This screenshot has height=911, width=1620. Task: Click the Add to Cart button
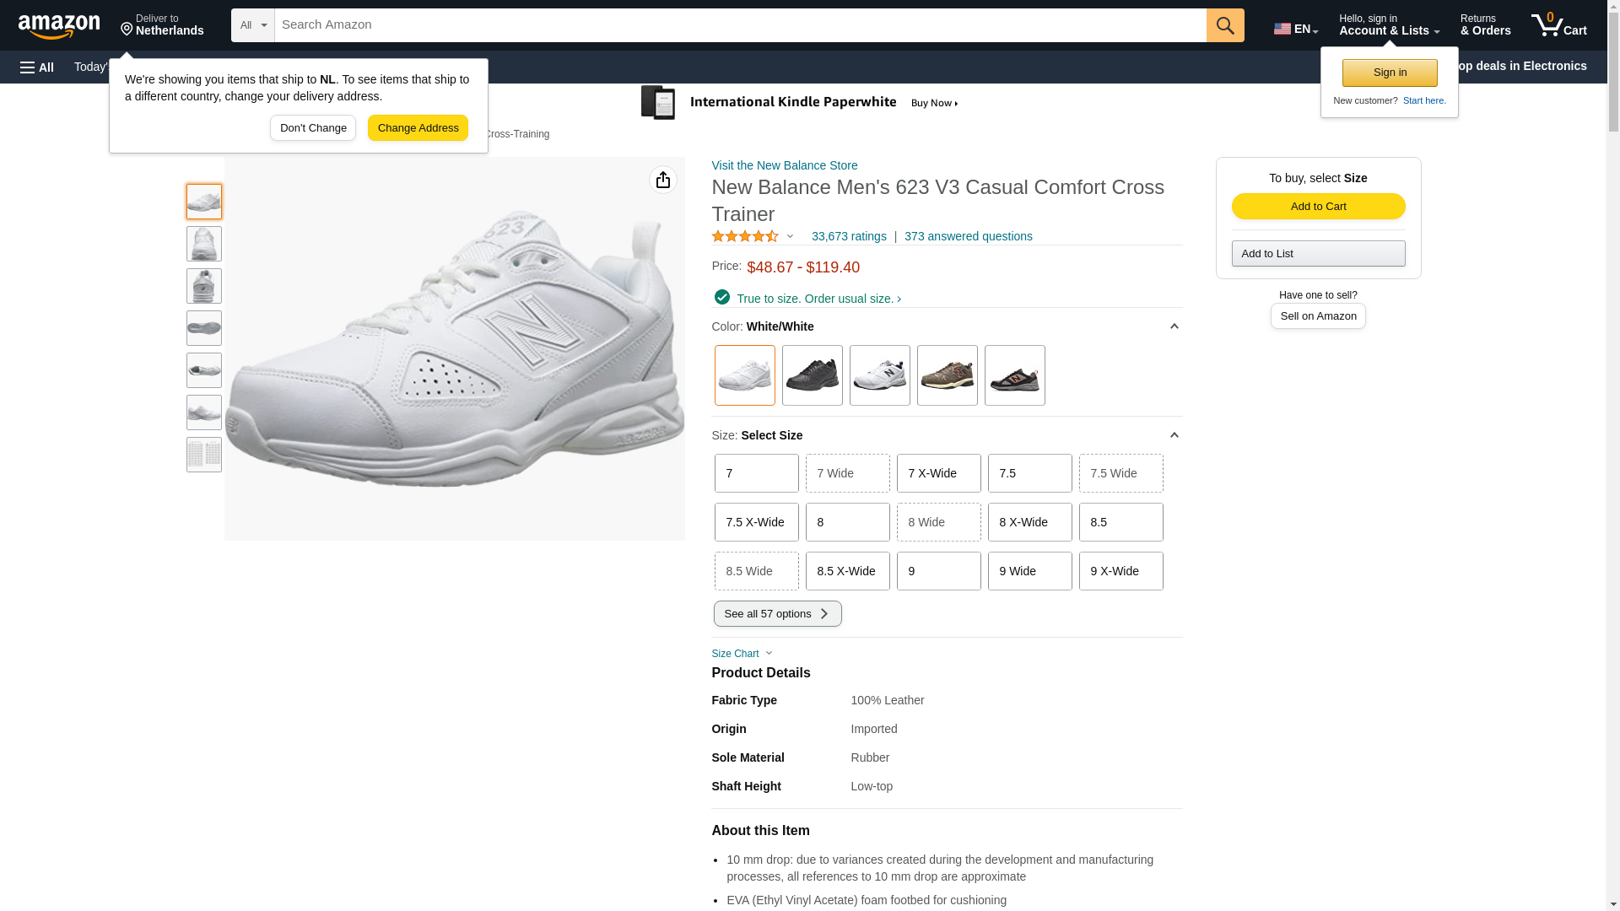click(1318, 207)
